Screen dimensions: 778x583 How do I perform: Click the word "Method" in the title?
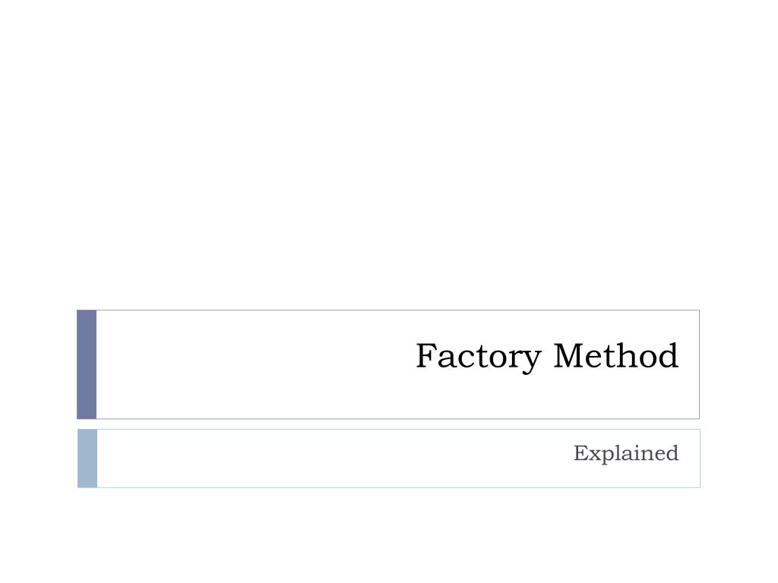click(615, 355)
